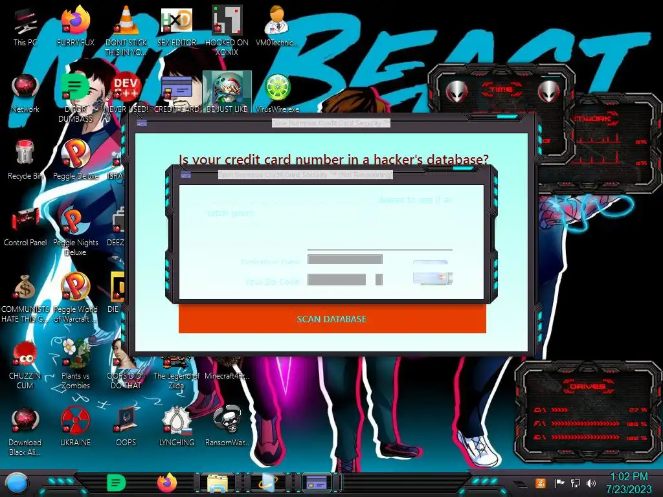This screenshot has width=663, height=497.
Task: Open the CHUZZIN red fuzzy icon
Action: (25, 365)
